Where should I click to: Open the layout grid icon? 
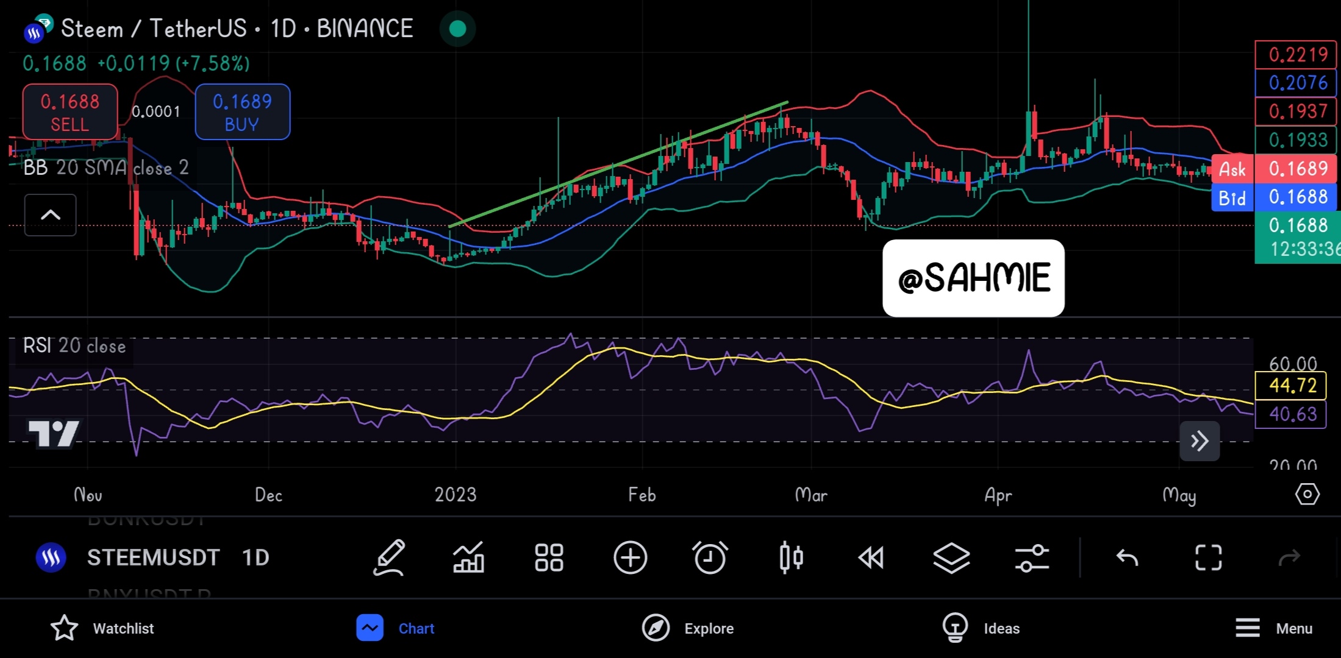click(x=549, y=557)
